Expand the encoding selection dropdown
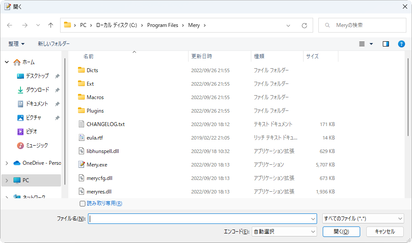Screen dimensions: 412x243 click(x=284, y=232)
